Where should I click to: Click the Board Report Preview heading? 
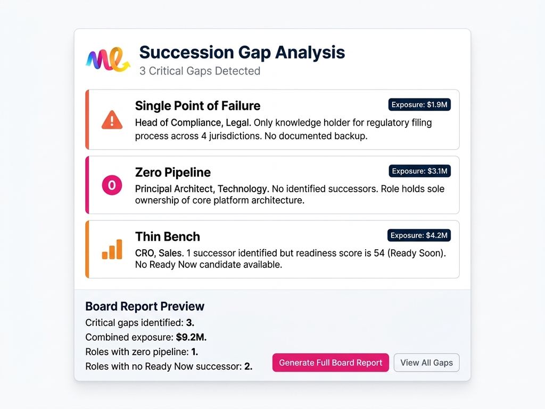[145, 306]
